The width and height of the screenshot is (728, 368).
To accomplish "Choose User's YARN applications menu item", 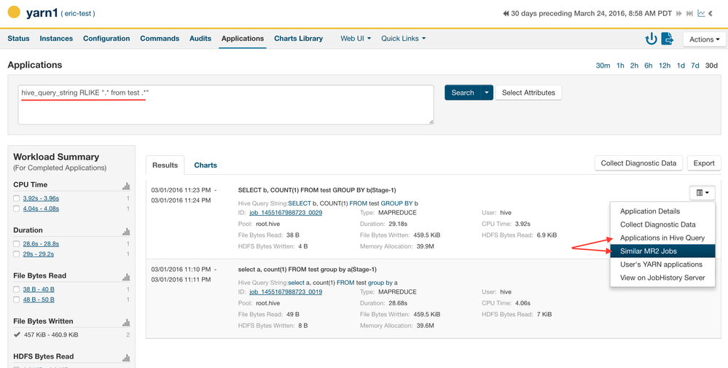I will click(x=662, y=265).
